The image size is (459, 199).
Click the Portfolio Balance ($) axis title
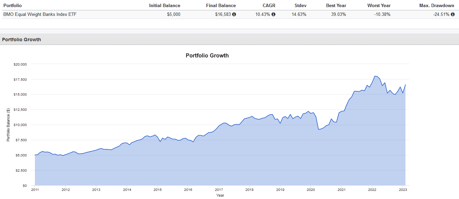tap(8, 125)
